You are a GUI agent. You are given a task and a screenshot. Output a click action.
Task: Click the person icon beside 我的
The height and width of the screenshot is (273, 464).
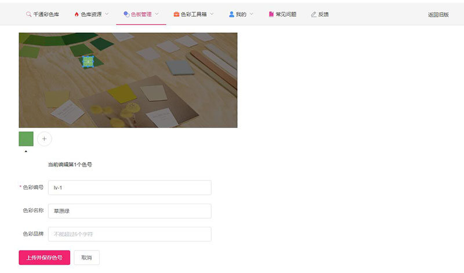click(x=231, y=14)
